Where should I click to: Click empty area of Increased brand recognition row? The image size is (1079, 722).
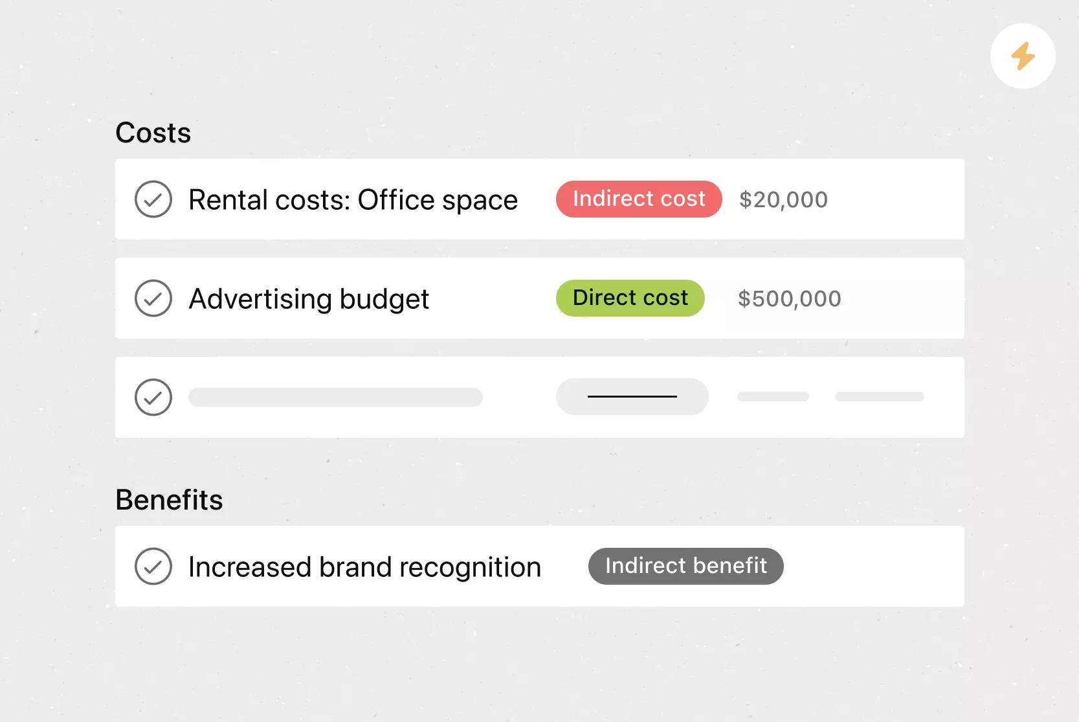(874, 567)
